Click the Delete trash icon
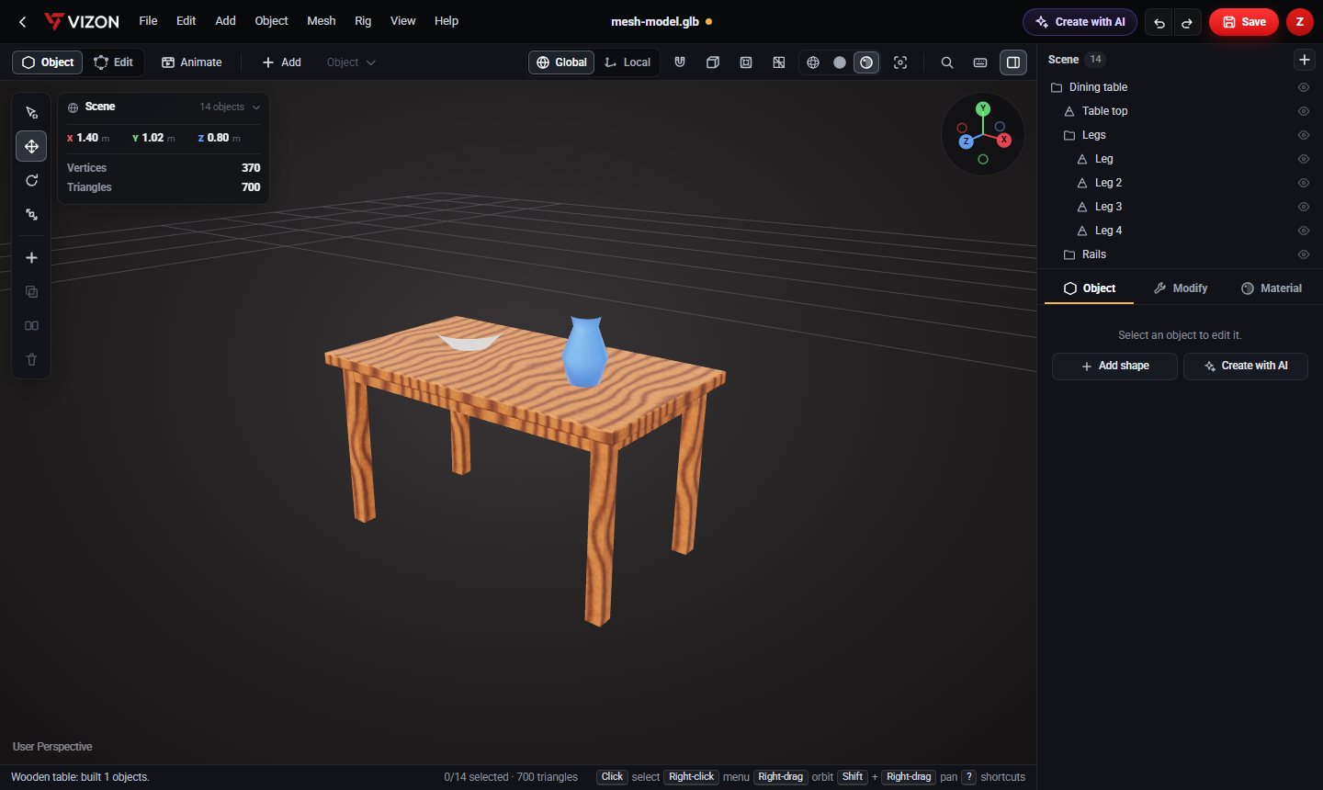The width and height of the screenshot is (1323, 790). 31,359
